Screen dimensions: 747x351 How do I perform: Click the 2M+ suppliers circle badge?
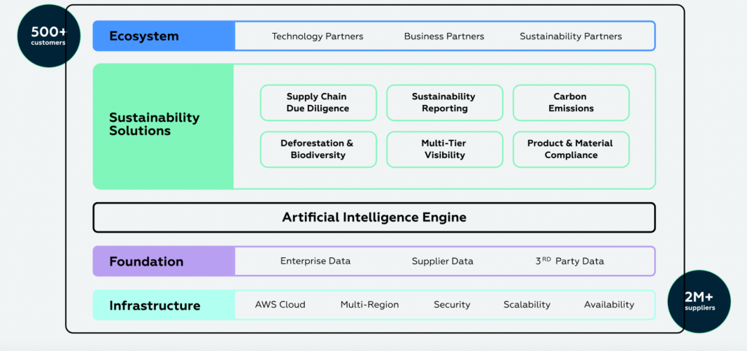[699, 301]
